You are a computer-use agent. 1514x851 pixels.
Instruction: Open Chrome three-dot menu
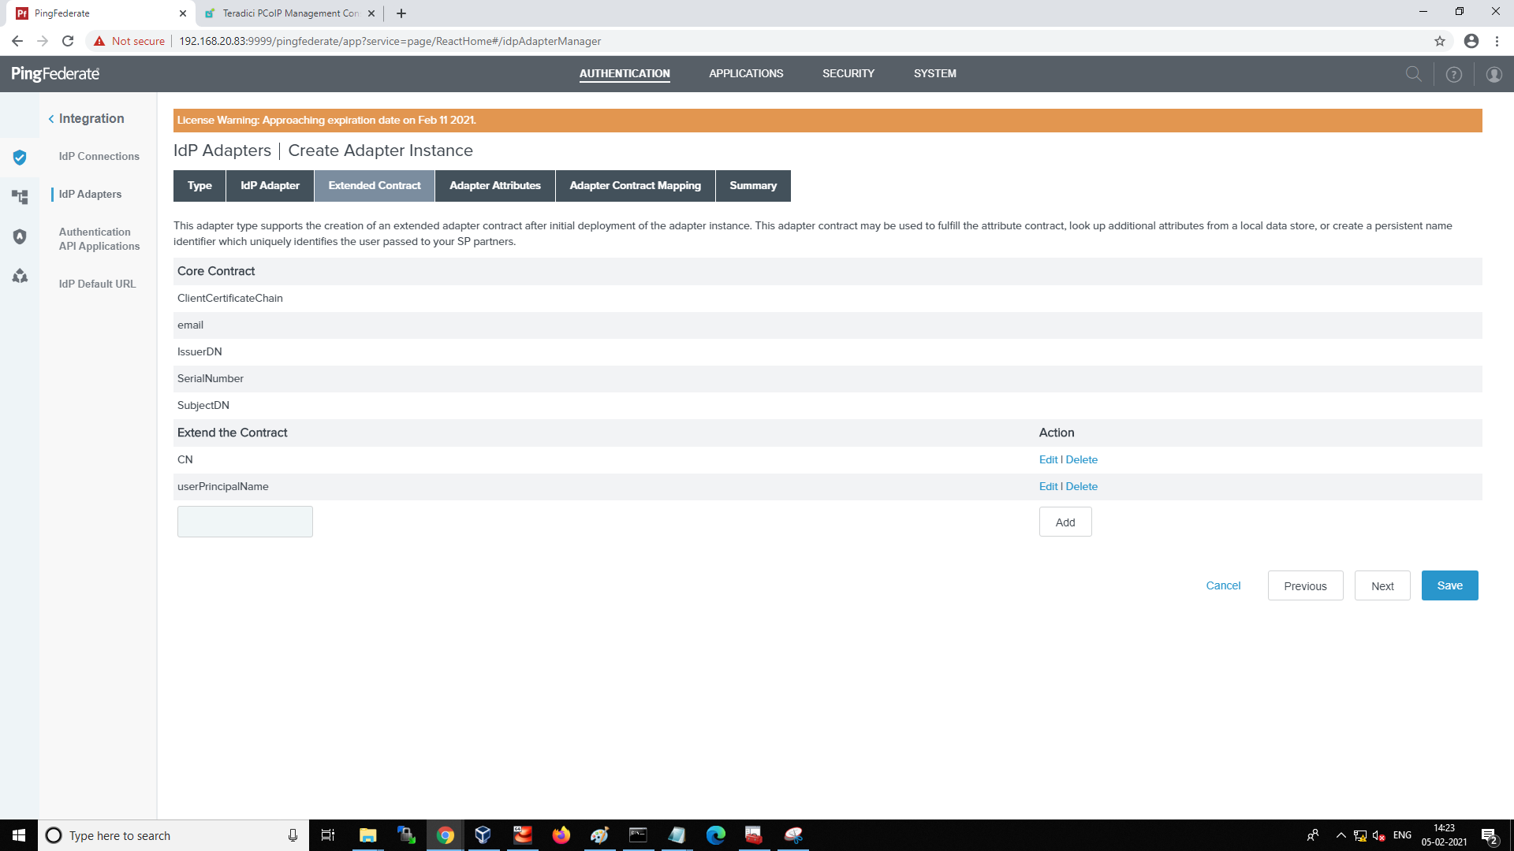pyautogui.click(x=1497, y=41)
